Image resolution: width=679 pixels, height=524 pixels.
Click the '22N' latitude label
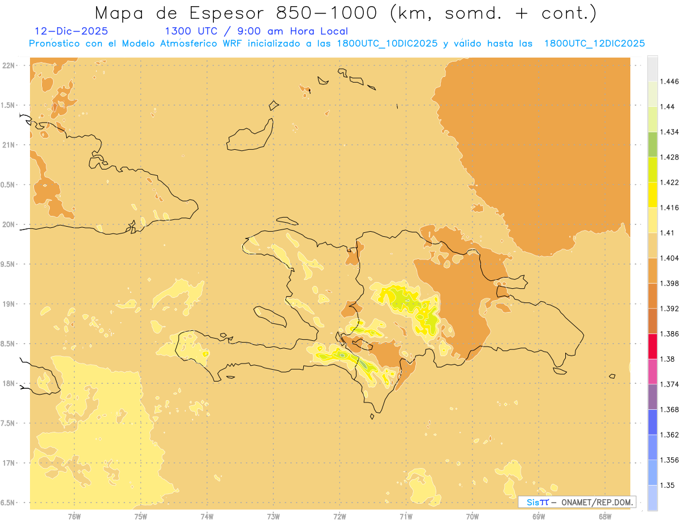[x=8, y=66]
